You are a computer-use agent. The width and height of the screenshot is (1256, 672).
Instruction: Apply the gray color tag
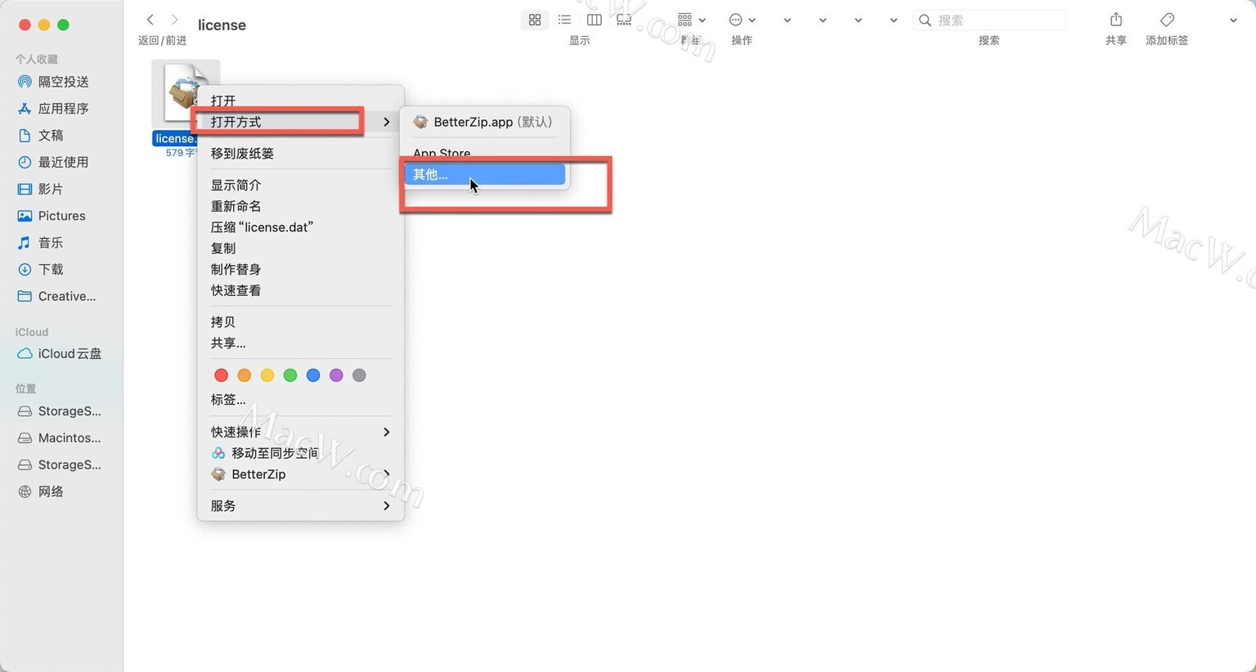click(x=358, y=375)
